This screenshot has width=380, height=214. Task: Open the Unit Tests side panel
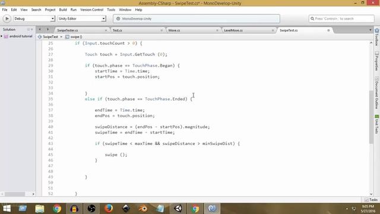click(377, 124)
